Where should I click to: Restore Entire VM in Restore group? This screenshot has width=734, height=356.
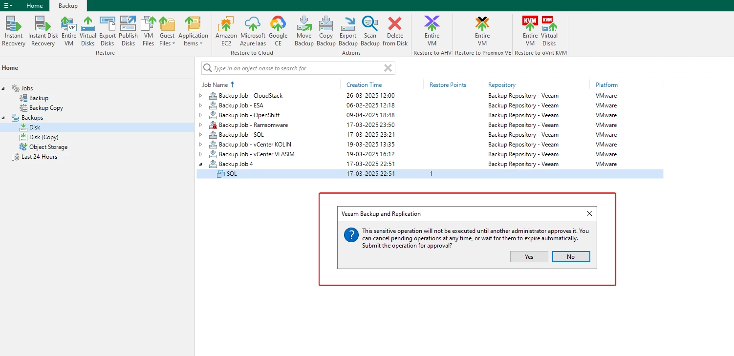pos(69,31)
